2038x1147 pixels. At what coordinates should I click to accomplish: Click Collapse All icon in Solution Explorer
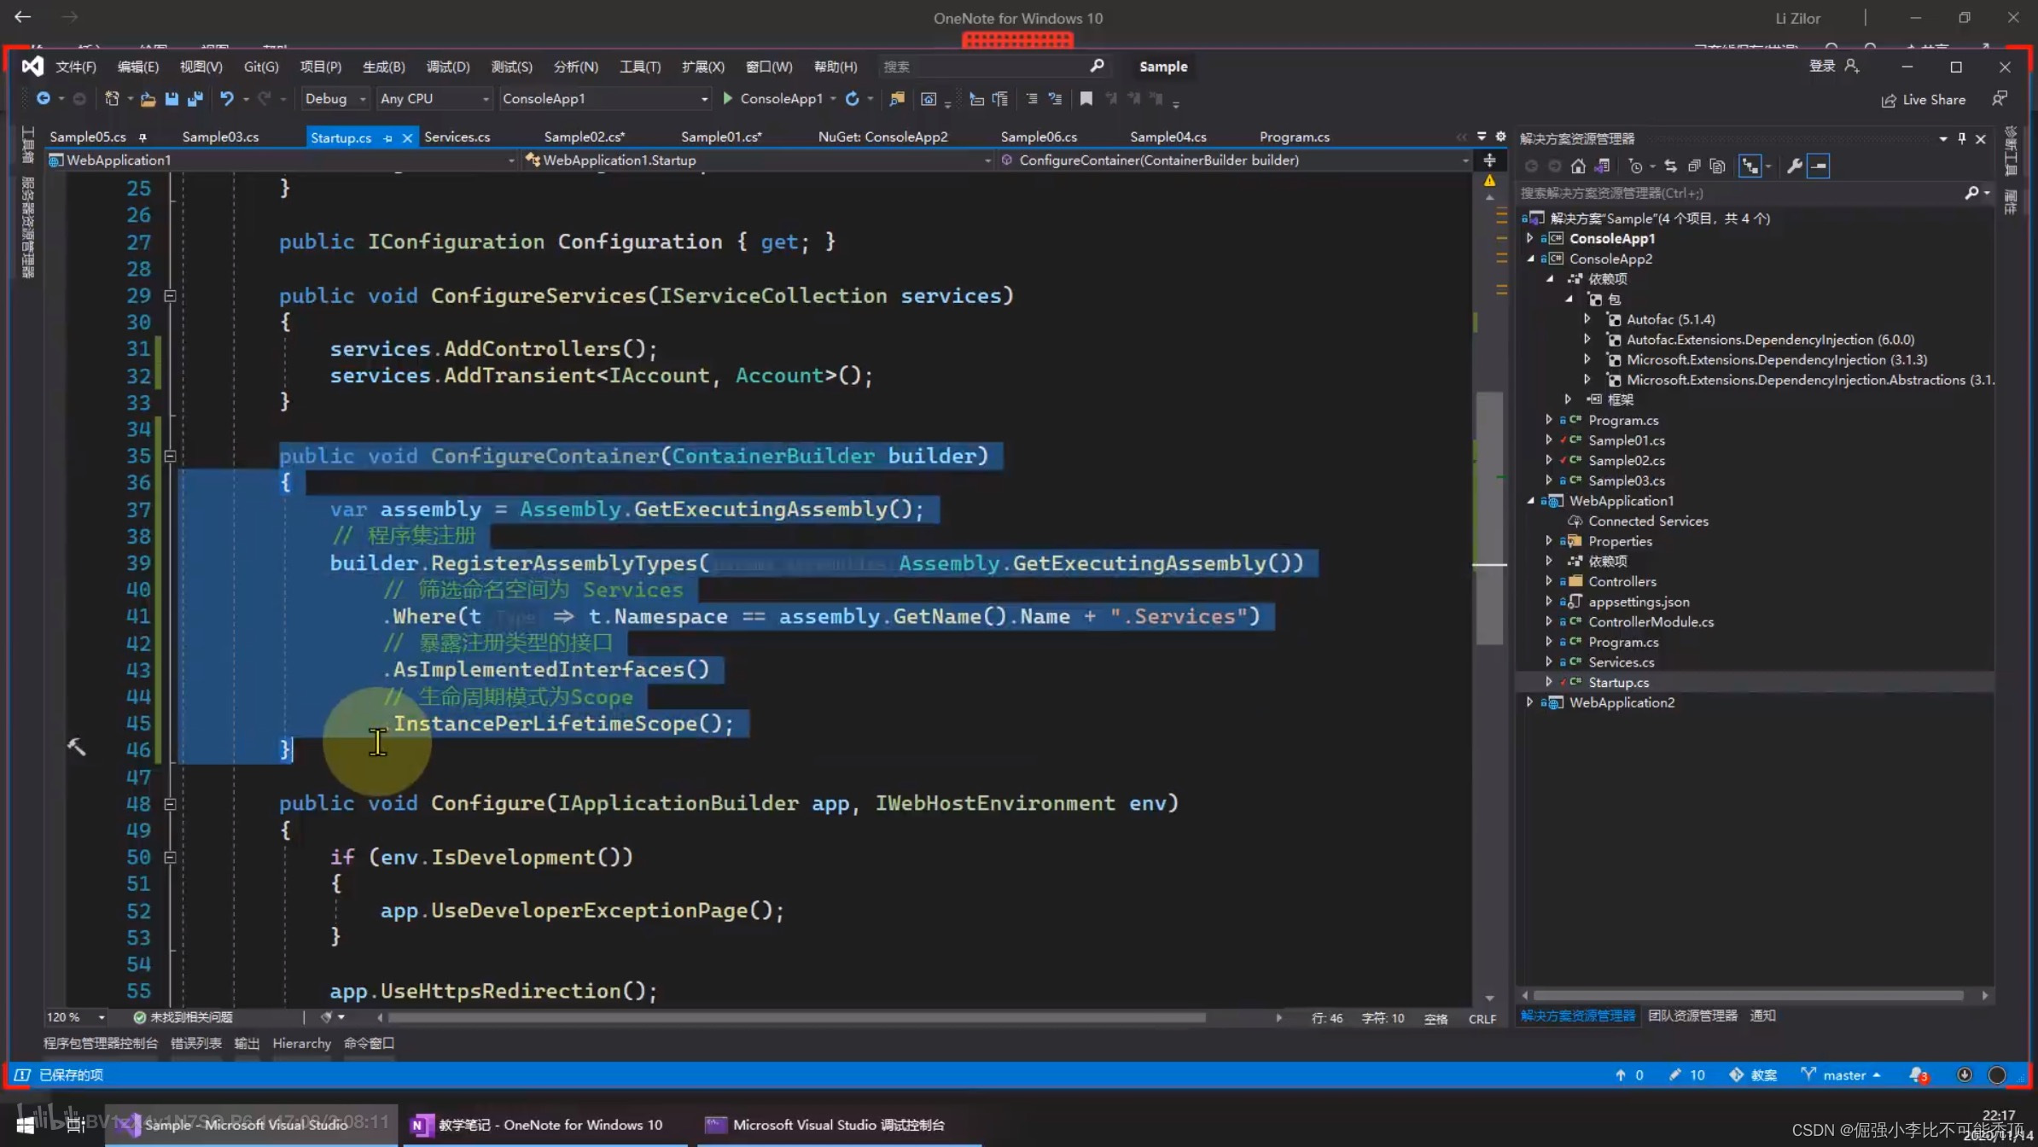(1694, 166)
